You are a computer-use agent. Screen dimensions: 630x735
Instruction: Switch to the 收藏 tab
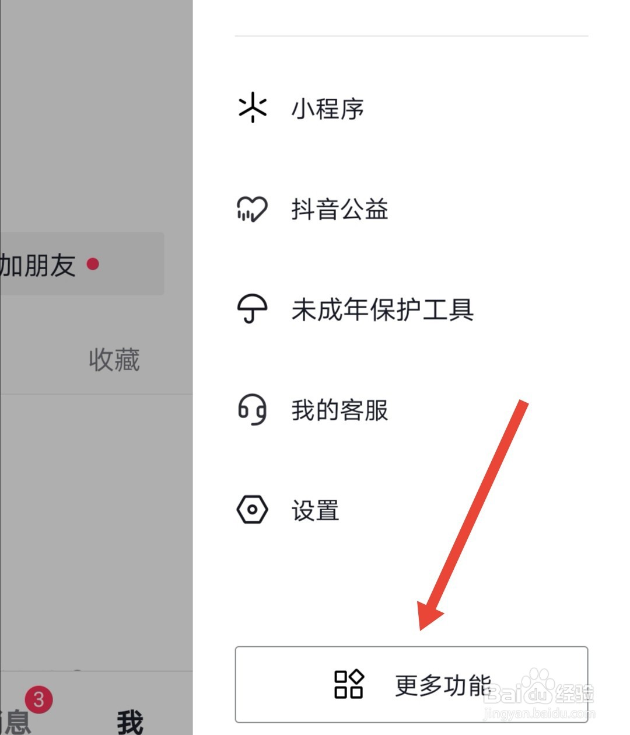point(114,360)
